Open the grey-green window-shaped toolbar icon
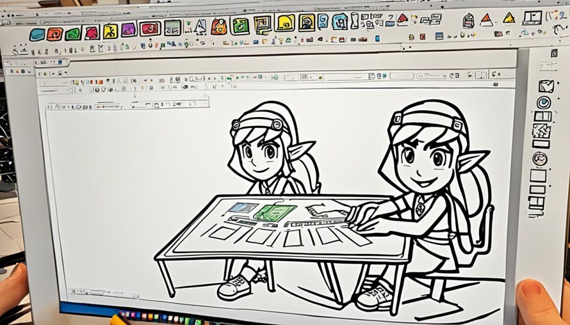 coord(173,28)
